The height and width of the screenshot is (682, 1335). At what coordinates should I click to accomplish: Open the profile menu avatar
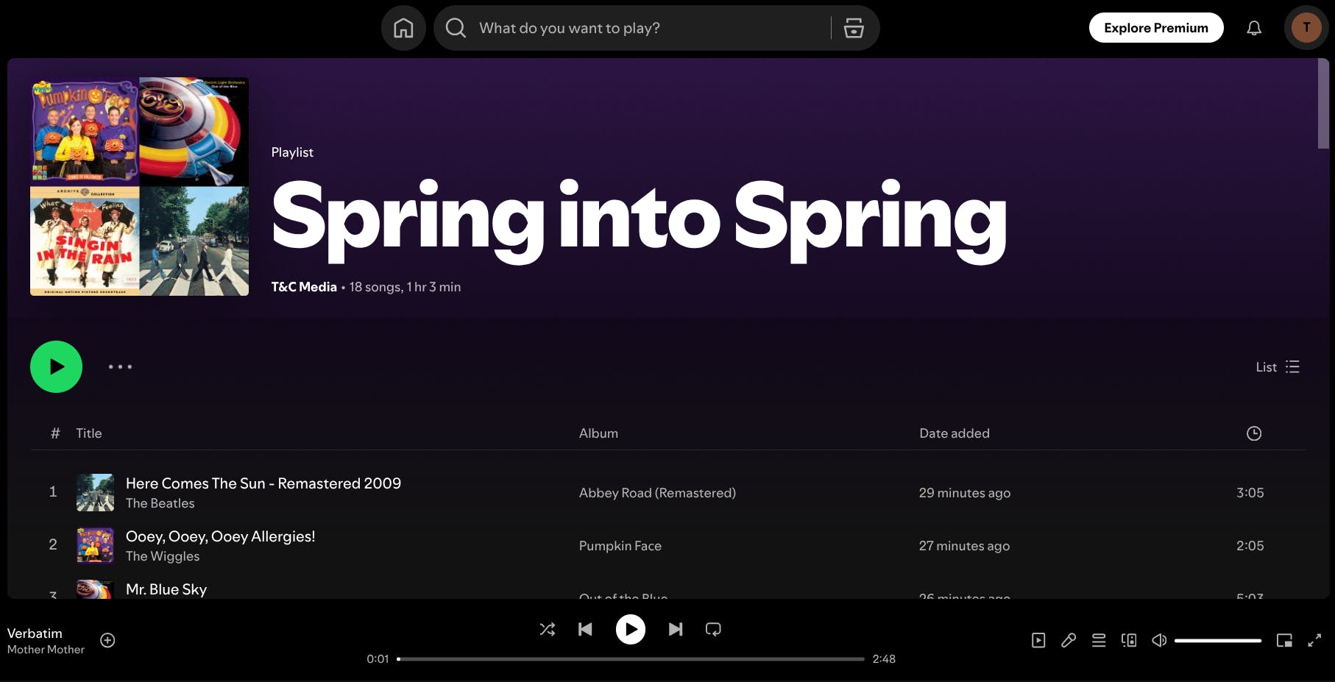1307,27
